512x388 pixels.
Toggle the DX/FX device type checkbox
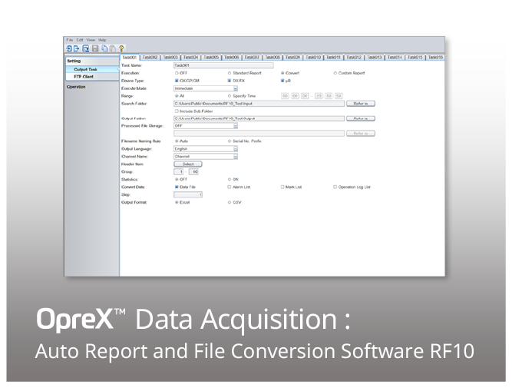point(230,81)
